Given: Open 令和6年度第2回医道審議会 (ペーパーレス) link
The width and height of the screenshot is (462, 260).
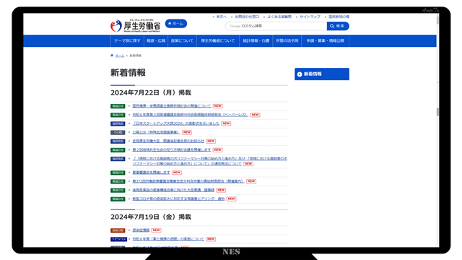Looking at the screenshot, I should tap(191, 115).
